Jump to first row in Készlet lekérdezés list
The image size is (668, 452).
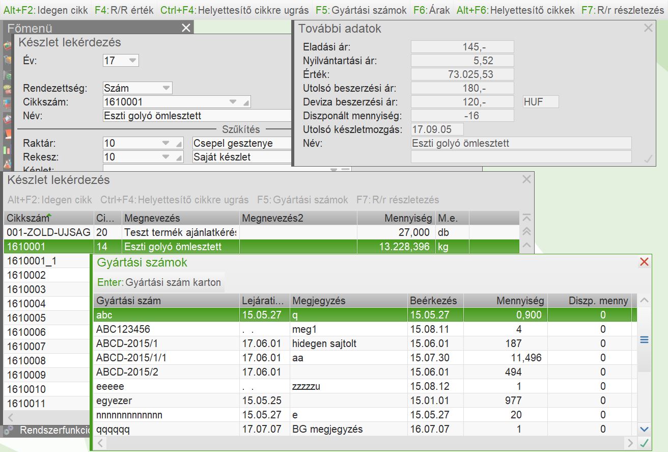(x=527, y=218)
